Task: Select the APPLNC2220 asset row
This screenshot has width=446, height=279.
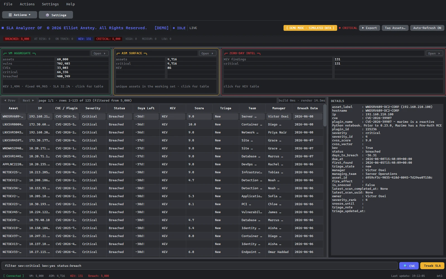Action: (x=162, y=164)
